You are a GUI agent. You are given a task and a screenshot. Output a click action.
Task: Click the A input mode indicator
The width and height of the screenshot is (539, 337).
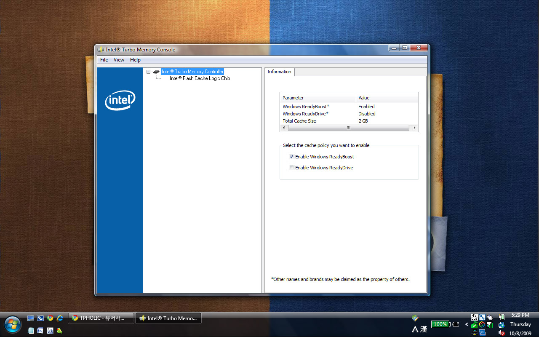[x=415, y=329]
